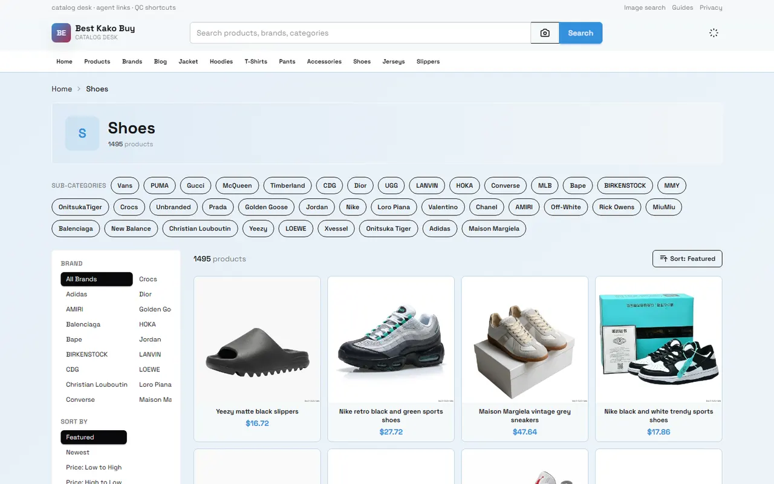Open the Hoodies category menu
The width and height of the screenshot is (774, 484).
point(221,62)
